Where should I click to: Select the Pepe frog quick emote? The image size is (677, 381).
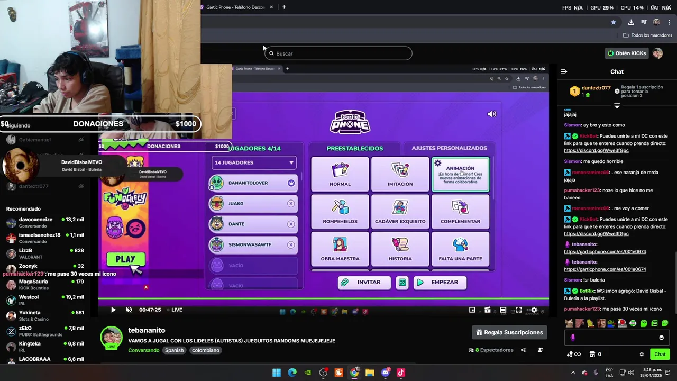click(x=611, y=323)
